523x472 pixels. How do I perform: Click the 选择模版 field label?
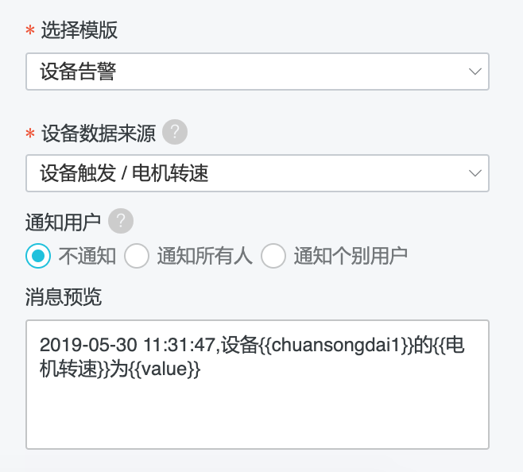[79, 30]
